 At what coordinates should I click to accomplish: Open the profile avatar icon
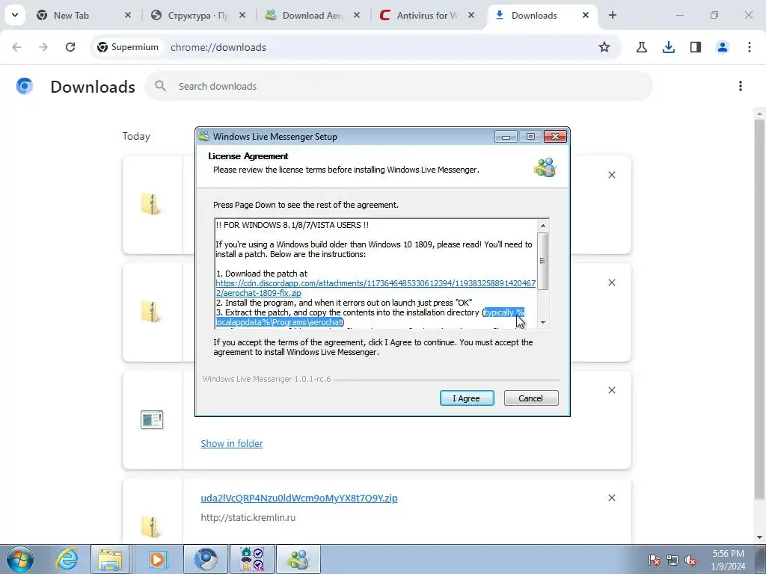point(722,47)
